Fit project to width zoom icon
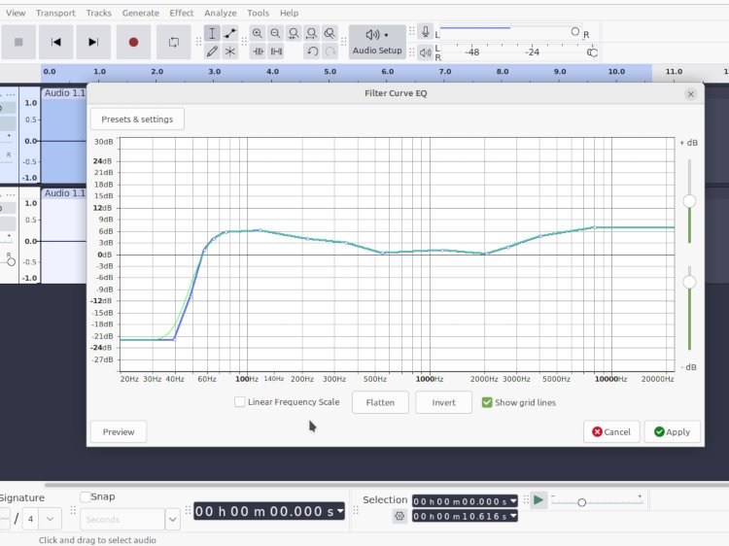The height and width of the screenshot is (546, 729). click(x=311, y=33)
